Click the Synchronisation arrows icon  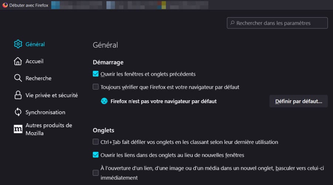pos(18,112)
